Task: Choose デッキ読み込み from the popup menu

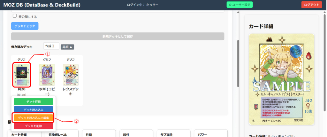Action: tap(34, 110)
